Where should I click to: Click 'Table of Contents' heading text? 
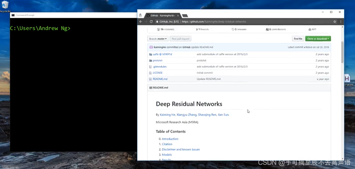coord(171,131)
